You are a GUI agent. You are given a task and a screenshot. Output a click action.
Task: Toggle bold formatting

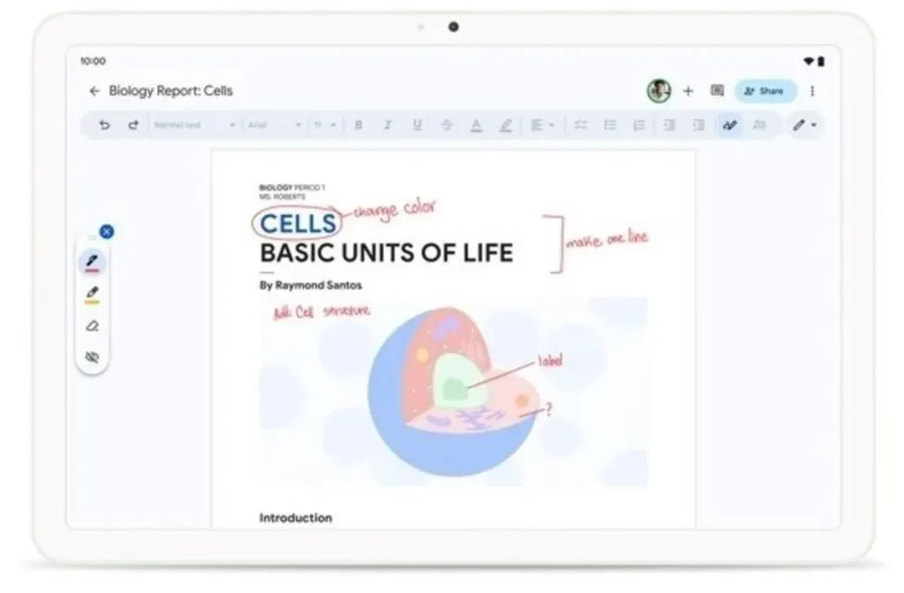(358, 125)
